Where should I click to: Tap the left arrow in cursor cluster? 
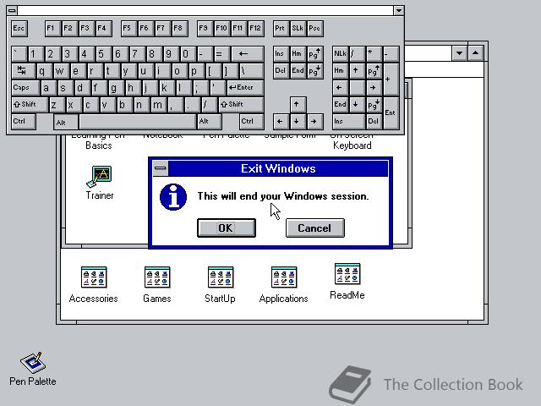coord(281,122)
